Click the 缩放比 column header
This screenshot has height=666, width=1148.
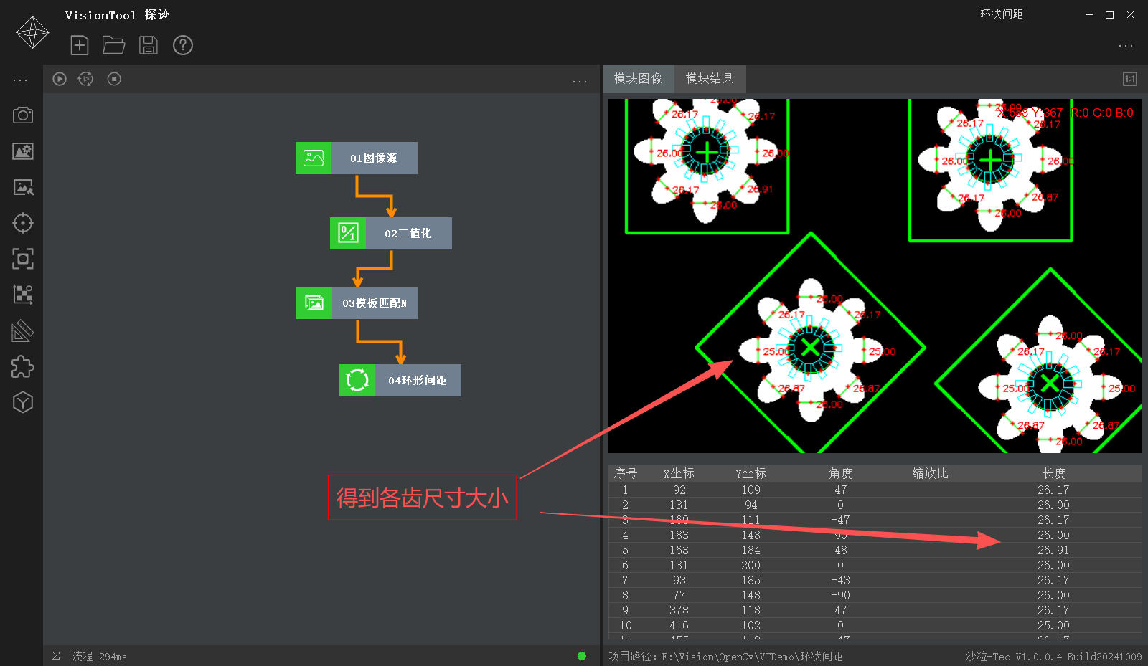click(930, 473)
